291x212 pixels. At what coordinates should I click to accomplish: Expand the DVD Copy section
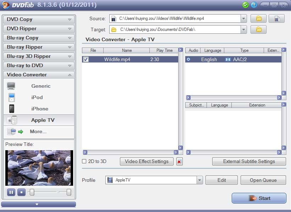39,19
